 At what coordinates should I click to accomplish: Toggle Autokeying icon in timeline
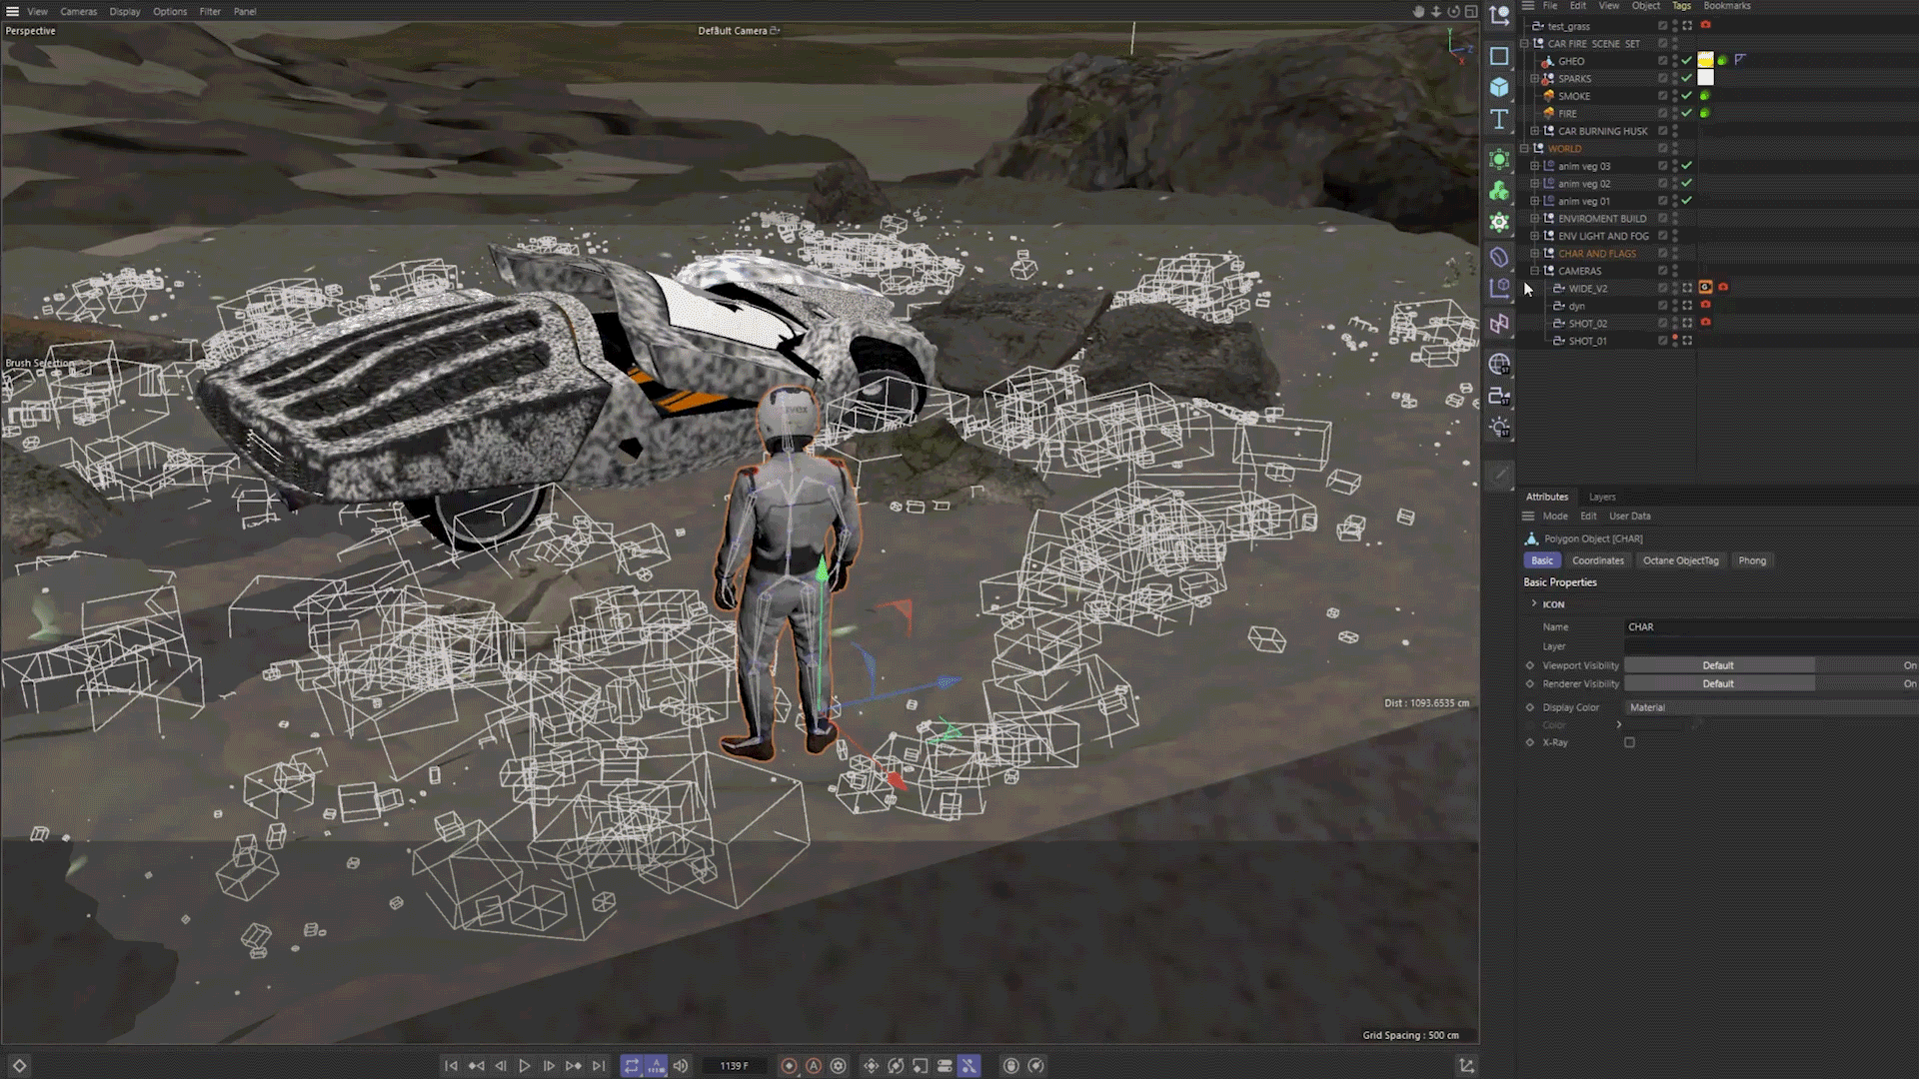814,1066
